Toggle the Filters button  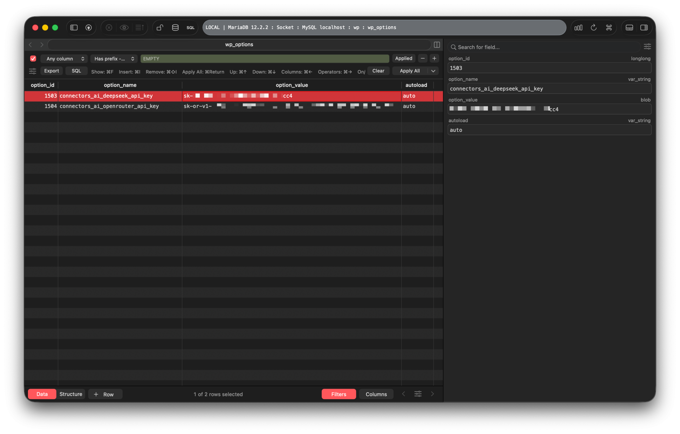click(x=339, y=394)
